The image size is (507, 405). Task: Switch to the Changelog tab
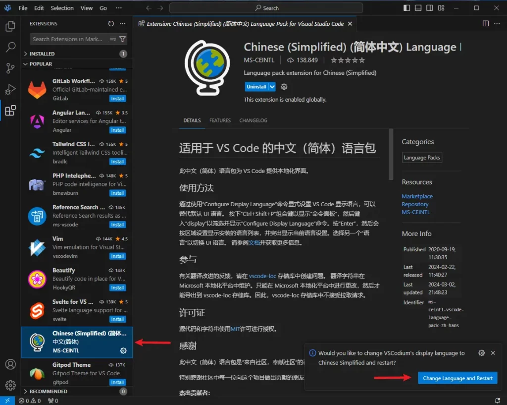point(253,120)
